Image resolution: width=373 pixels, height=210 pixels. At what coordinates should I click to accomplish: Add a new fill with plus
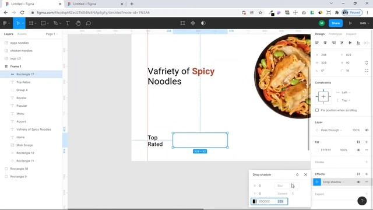[x=367, y=142]
